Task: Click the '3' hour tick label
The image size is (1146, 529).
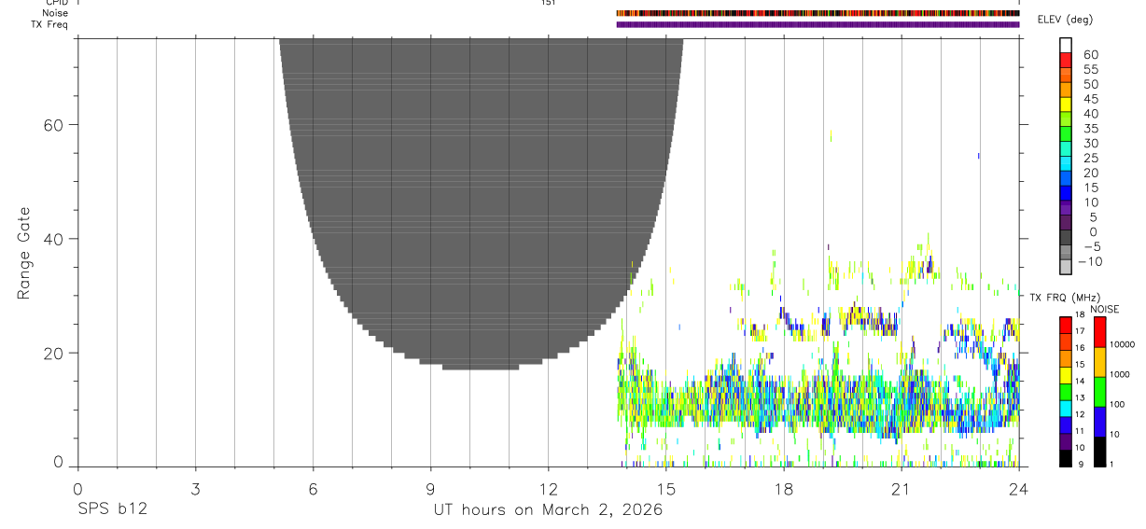Action: tap(195, 489)
